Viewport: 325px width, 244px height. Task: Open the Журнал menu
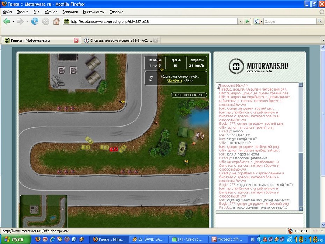51,12
